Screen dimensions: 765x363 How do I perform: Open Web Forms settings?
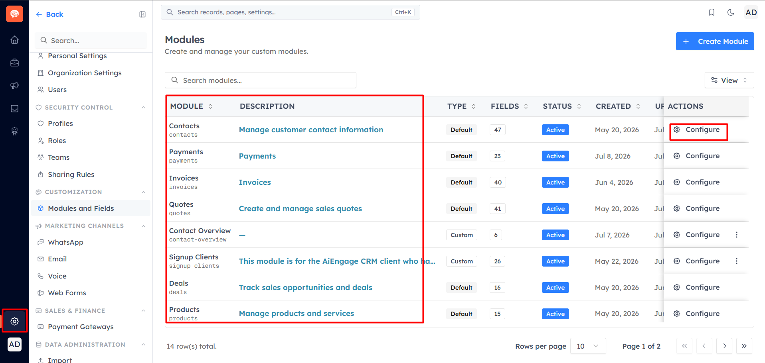(x=67, y=293)
